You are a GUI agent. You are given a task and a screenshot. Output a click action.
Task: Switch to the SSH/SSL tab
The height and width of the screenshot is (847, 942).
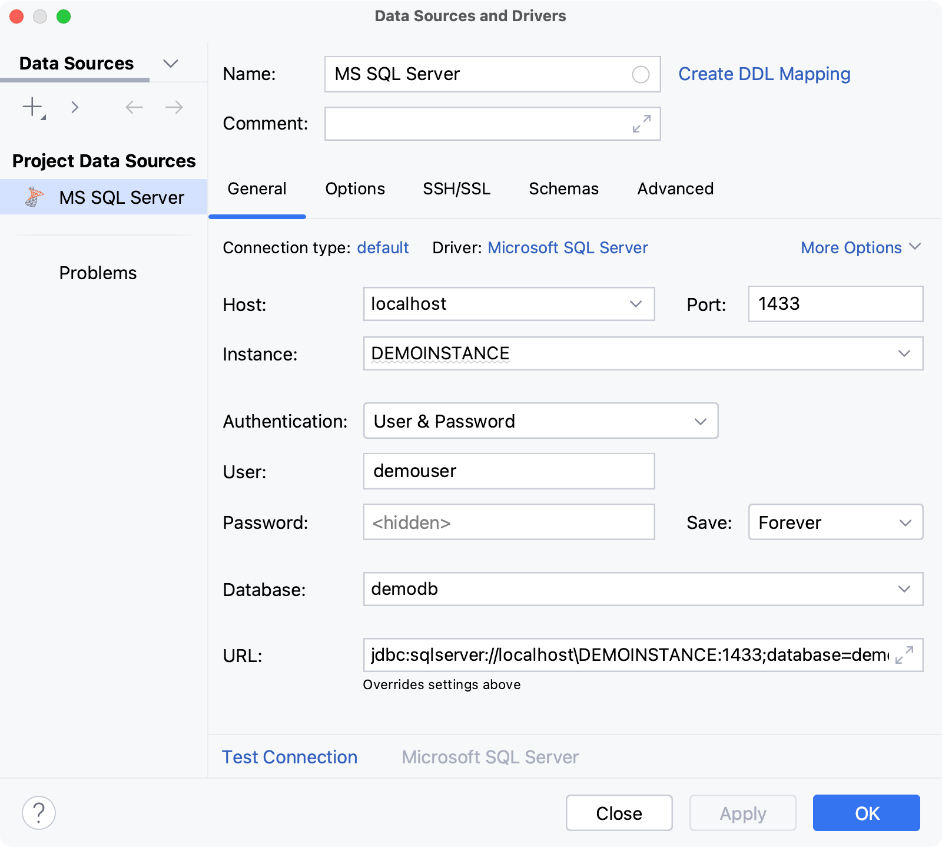pos(456,188)
